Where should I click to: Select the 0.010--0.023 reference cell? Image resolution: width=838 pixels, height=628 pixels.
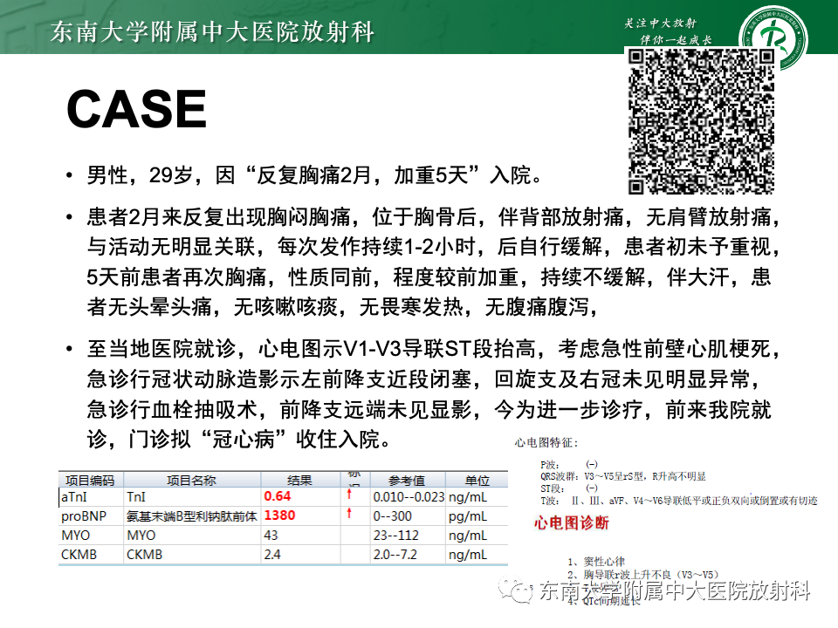point(409,496)
